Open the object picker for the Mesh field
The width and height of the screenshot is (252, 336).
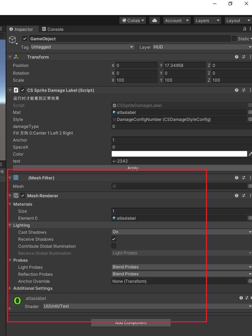point(250,186)
